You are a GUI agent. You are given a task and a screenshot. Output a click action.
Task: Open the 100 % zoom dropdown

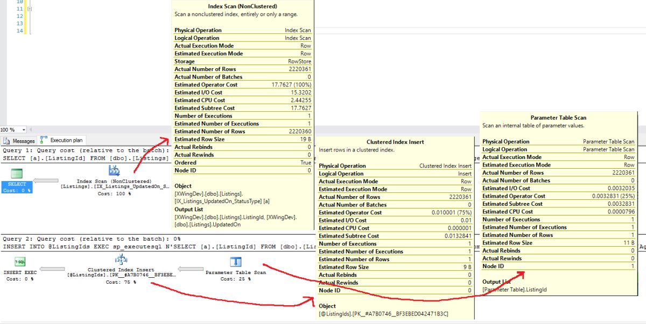[x=24, y=130]
